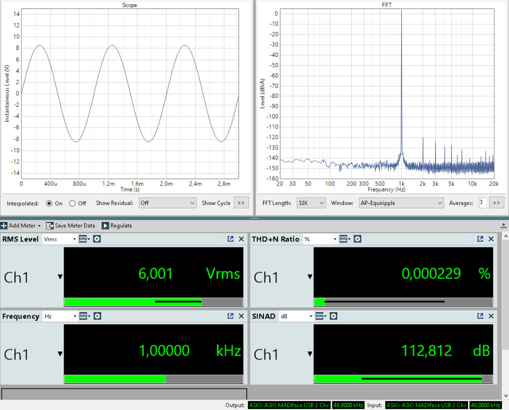Close the Frequency meter

click(241, 316)
